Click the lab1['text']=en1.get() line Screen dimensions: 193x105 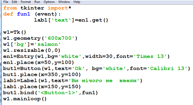click(71, 20)
